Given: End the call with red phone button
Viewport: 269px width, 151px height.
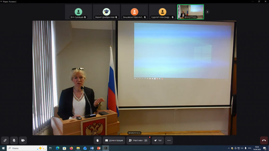Looking at the screenshot, I should [264, 140].
